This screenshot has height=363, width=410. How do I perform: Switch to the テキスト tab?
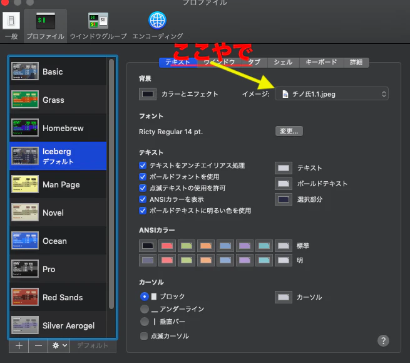pos(178,63)
